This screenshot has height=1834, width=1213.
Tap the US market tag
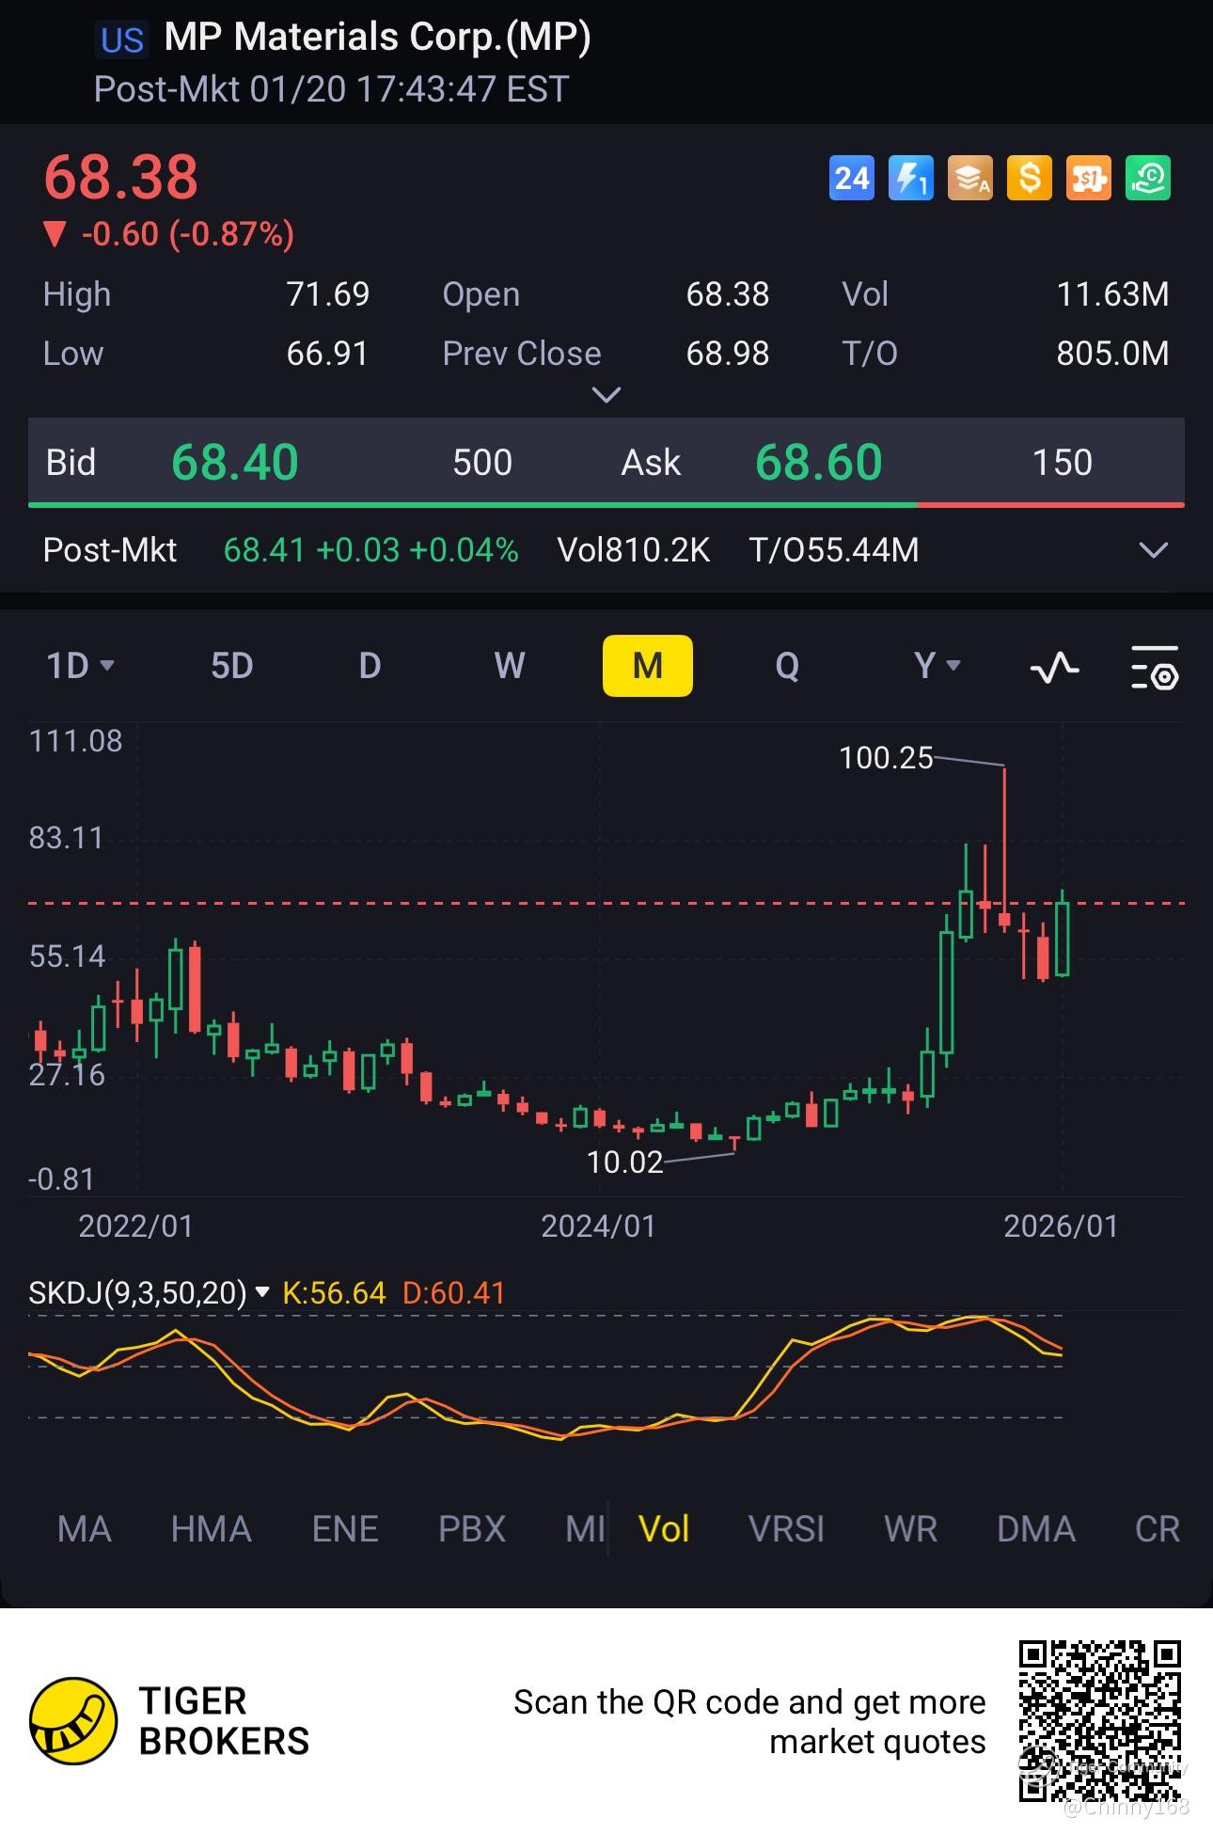point(121,40)
